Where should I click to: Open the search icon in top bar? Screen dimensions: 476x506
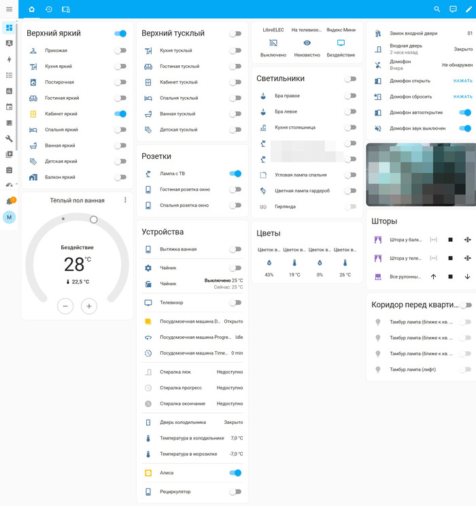[x=437, y=10]
